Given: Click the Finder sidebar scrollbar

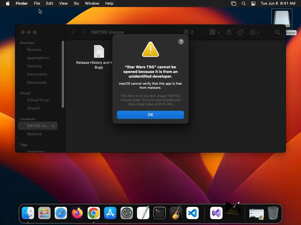Looking at the screenshot, I should (x=63, y=74).
